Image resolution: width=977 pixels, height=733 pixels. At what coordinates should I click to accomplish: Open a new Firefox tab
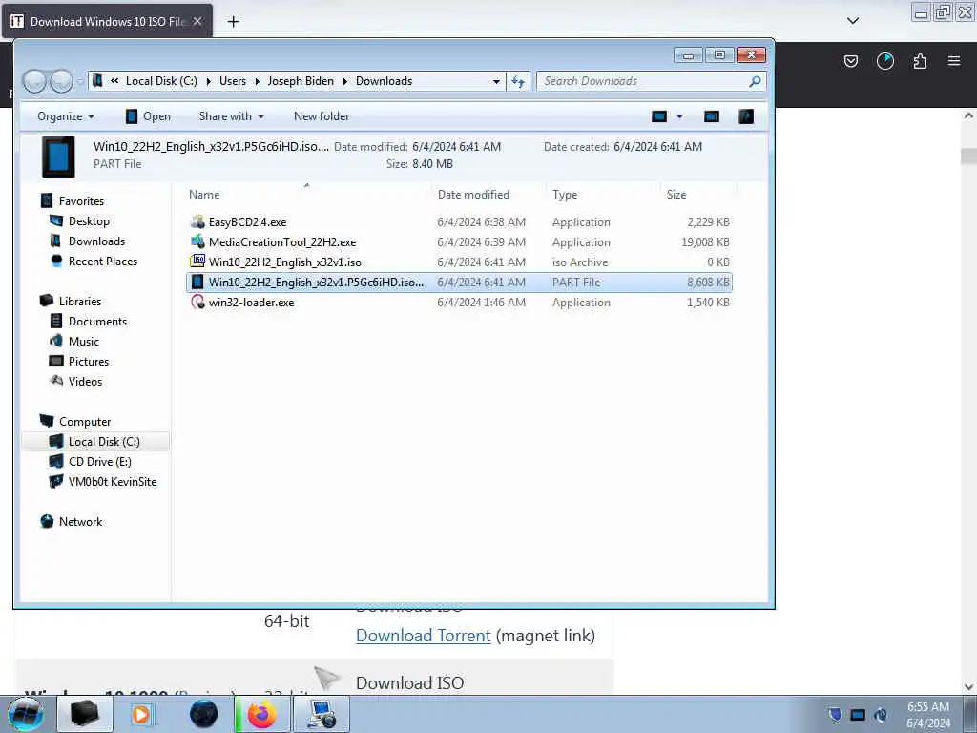233,22
